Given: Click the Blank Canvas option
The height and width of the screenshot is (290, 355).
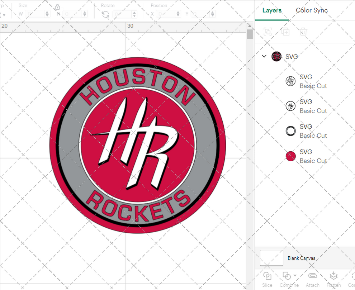Looking at the screenshot, I should (x=301, y=258).
